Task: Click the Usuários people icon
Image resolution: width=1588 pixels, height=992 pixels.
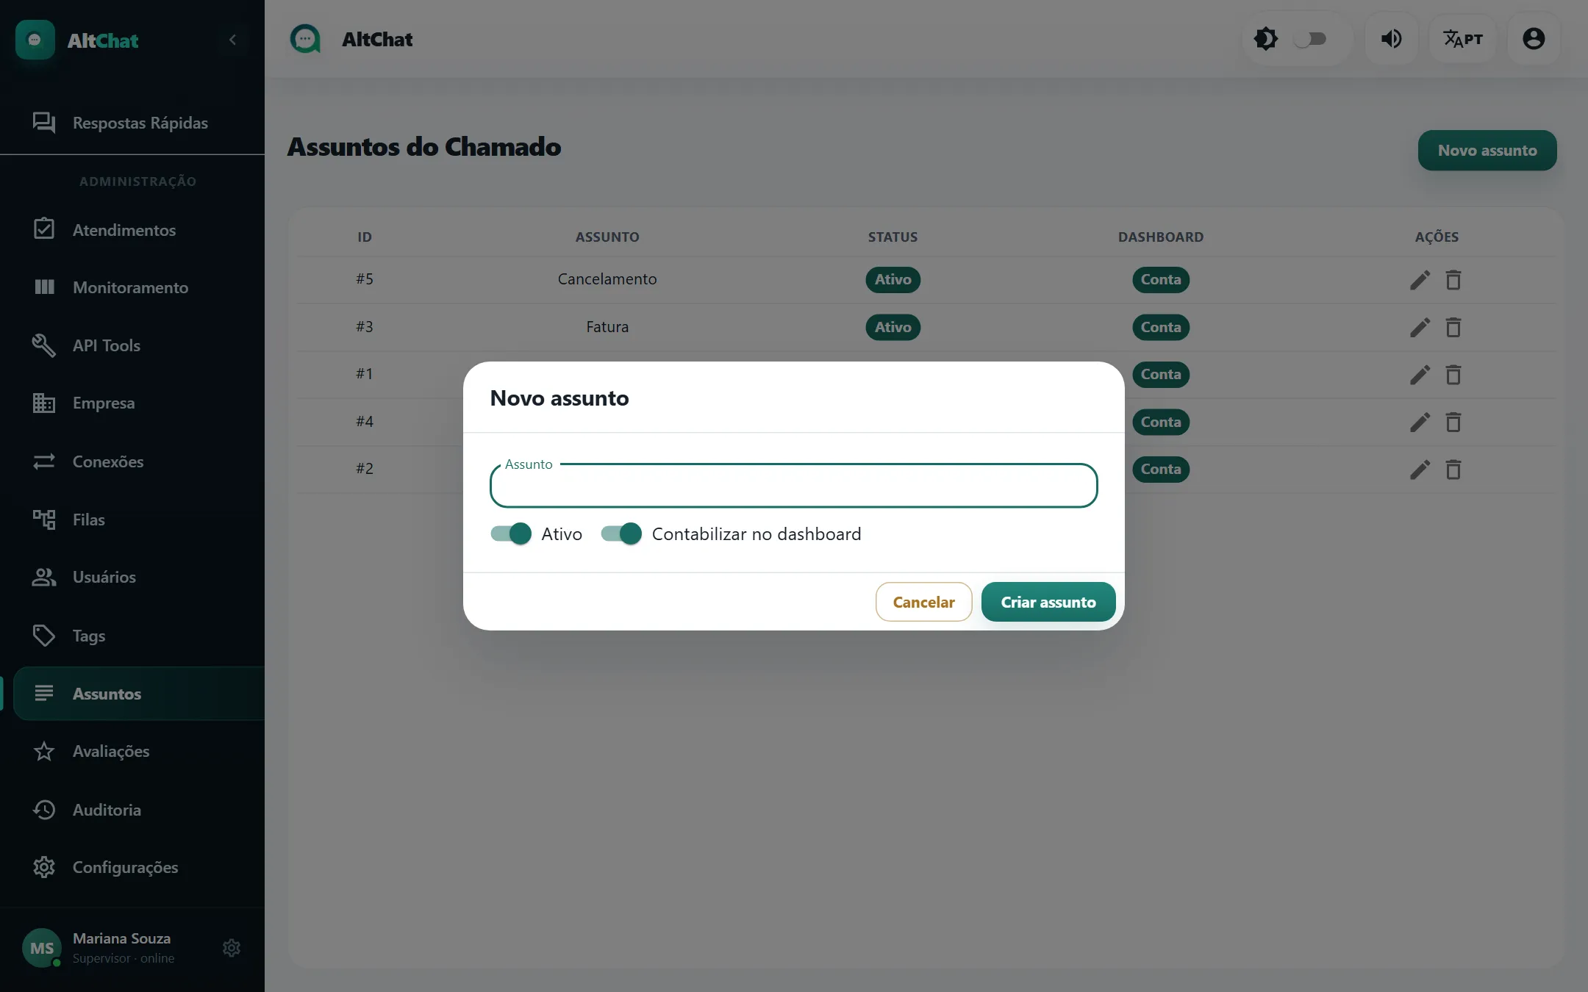Action: click(44, 577)
